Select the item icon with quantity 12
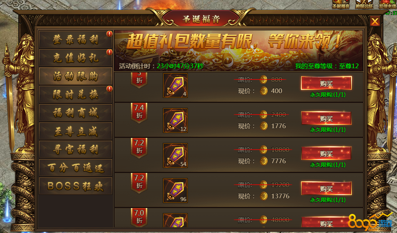This screenshot has height=233, width=397. click(175, 120)
